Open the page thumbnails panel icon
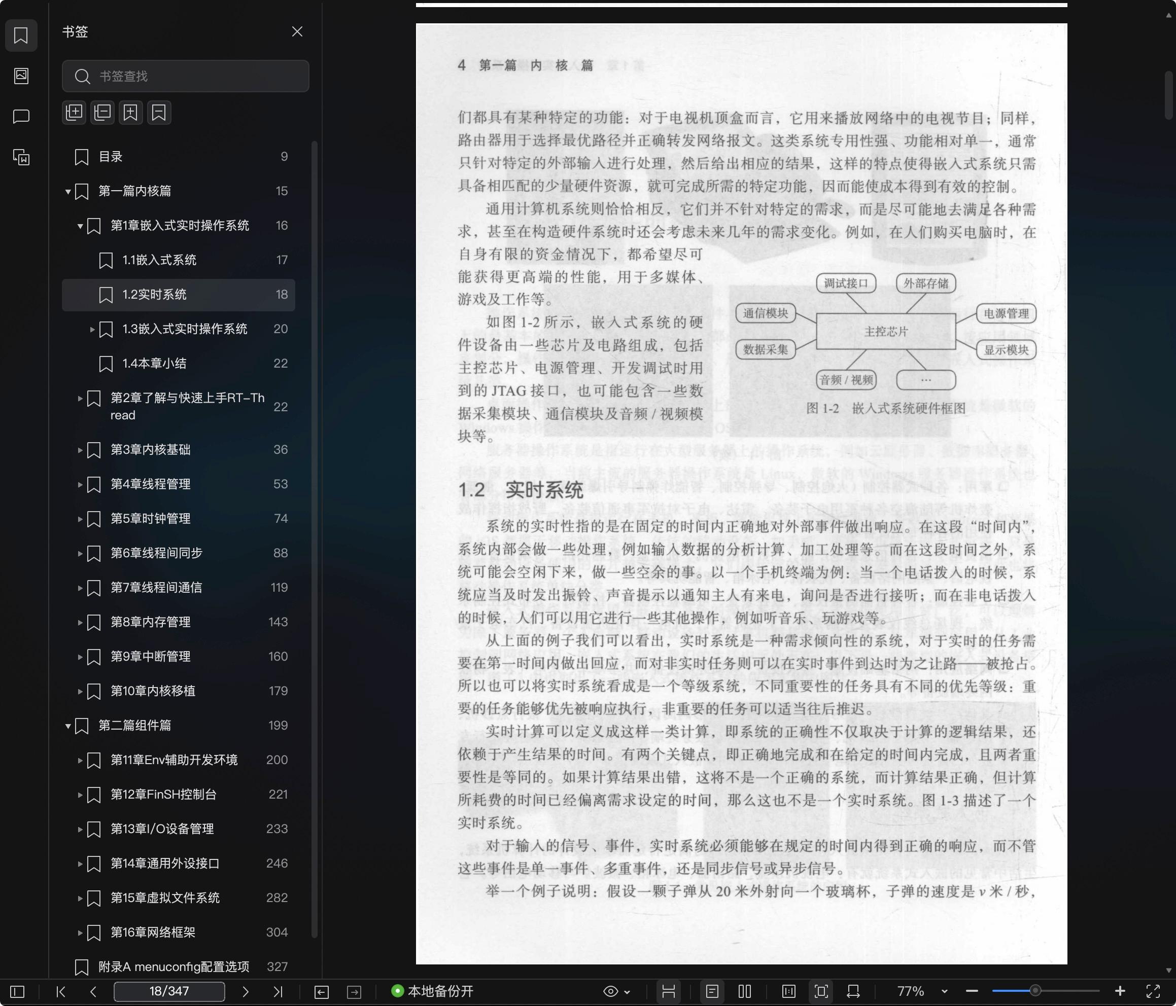The image size is (1176, 1006). coord(21,76)
